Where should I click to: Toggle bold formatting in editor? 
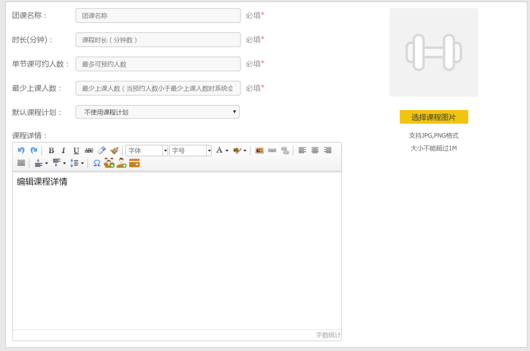[51, 150]
